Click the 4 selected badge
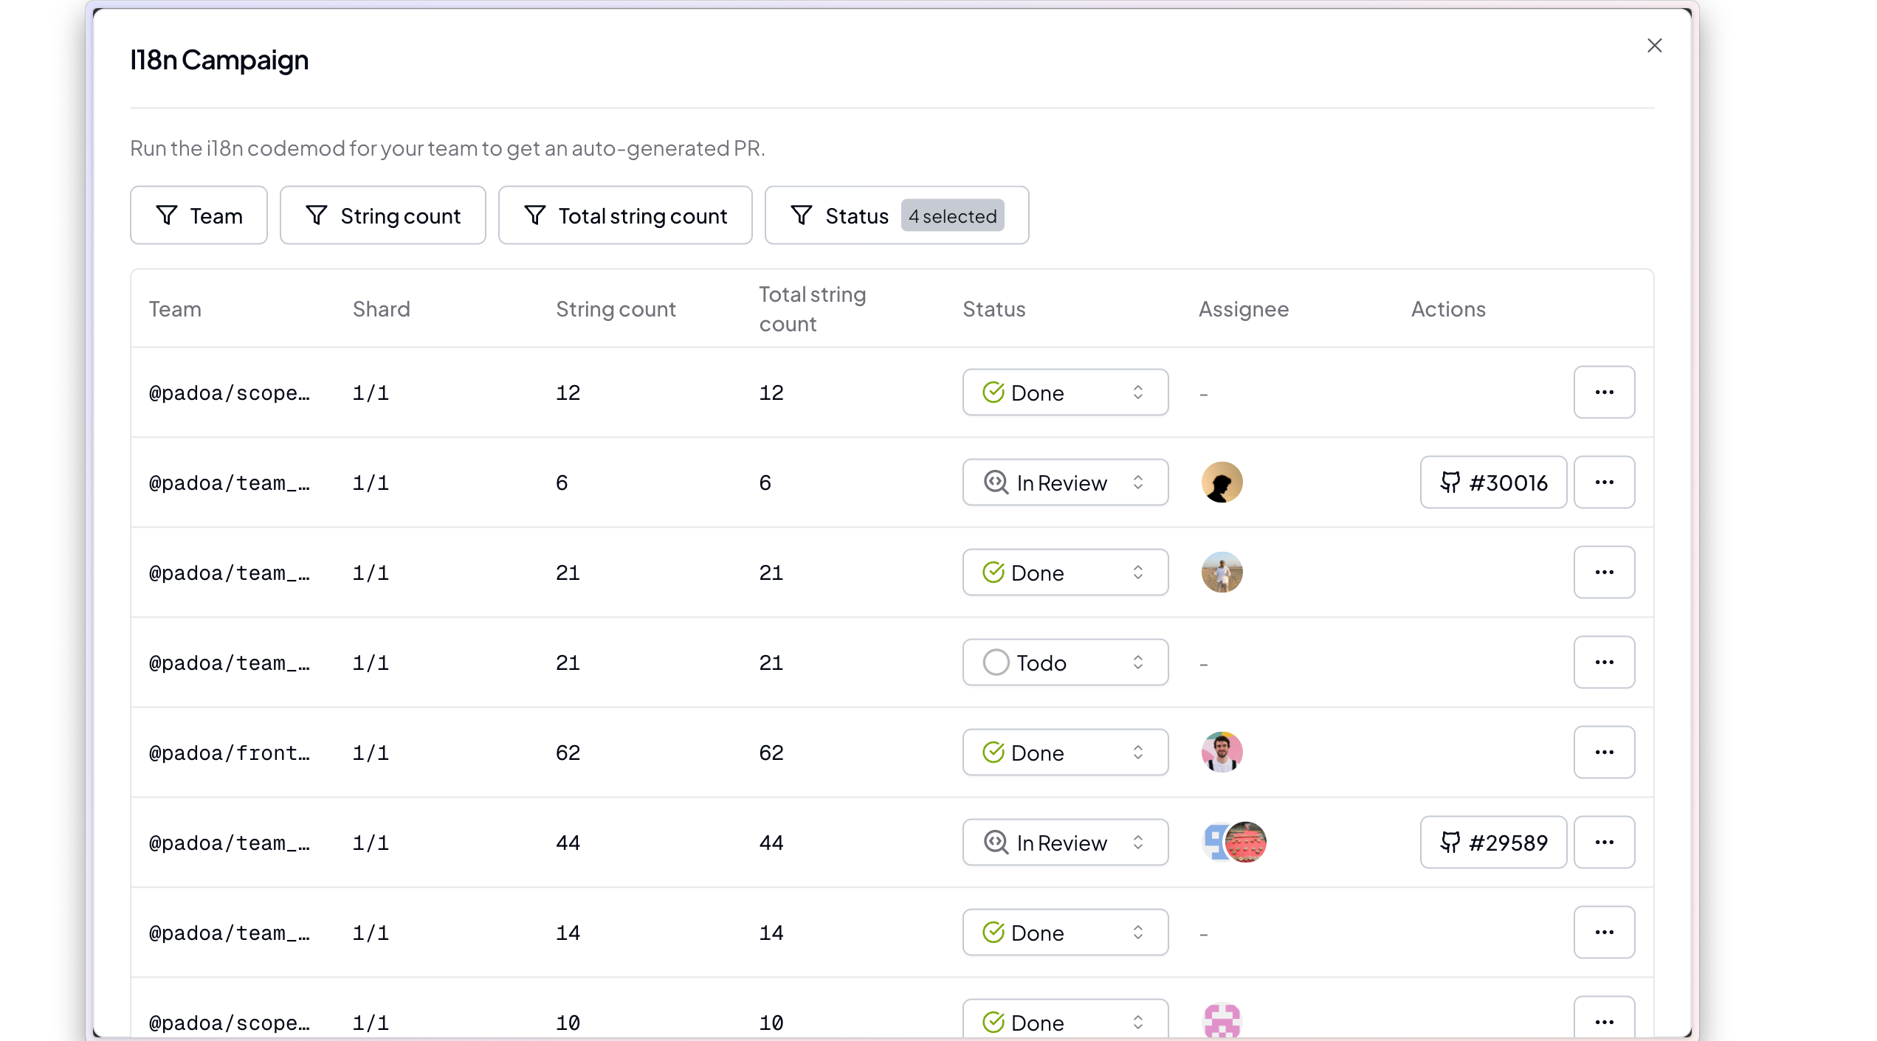 952,215
